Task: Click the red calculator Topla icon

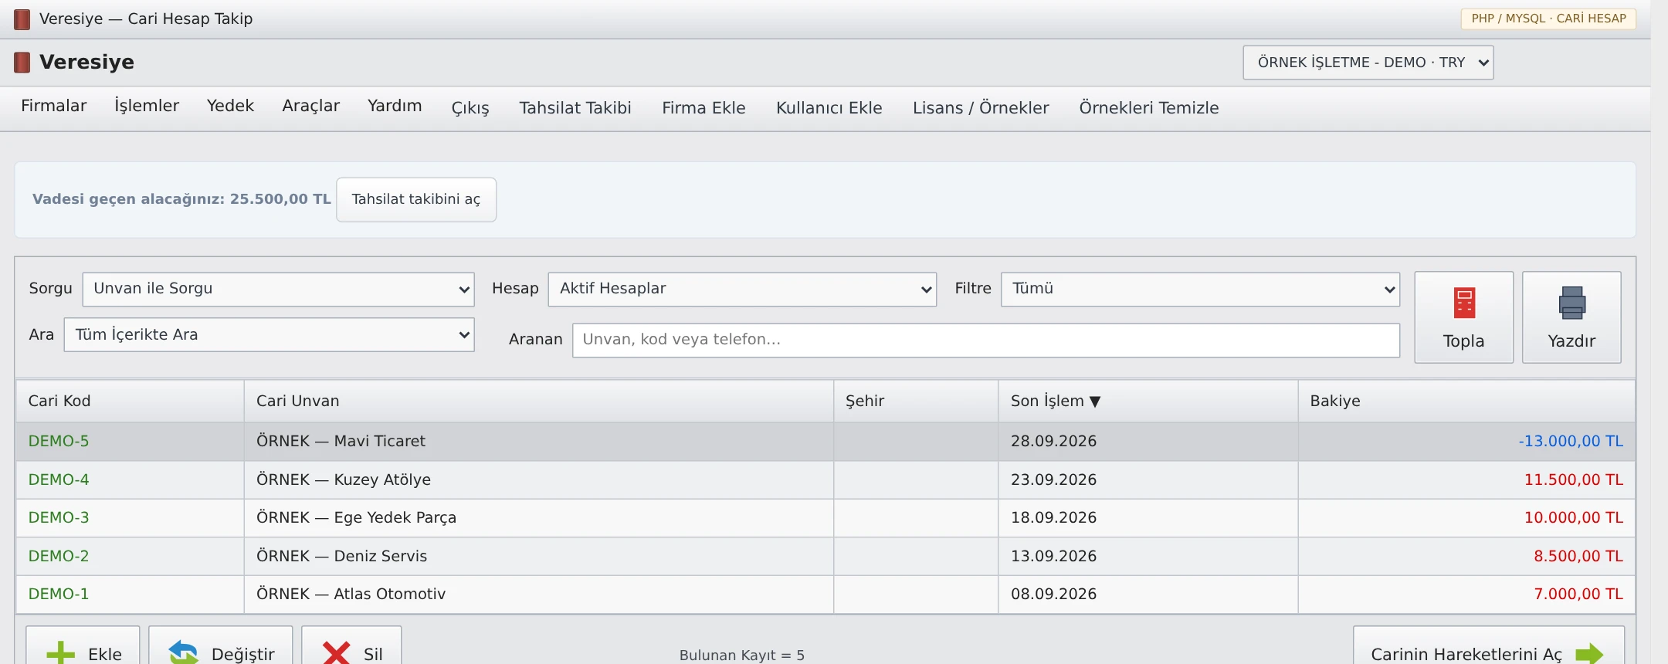Action: coord(1464,303)
